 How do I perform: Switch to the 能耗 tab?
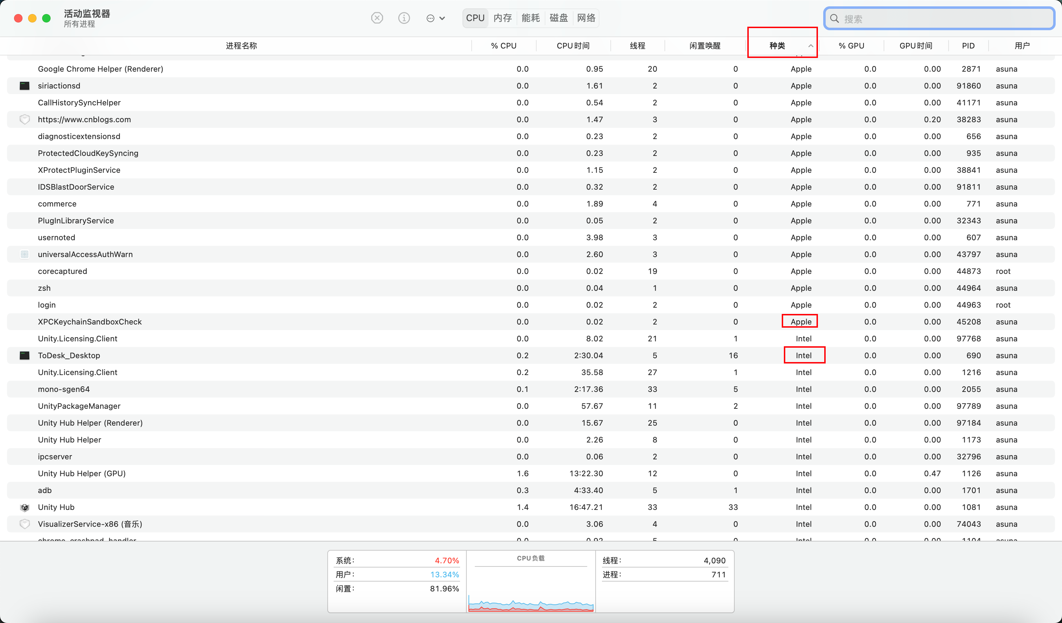tap(530, 18)
